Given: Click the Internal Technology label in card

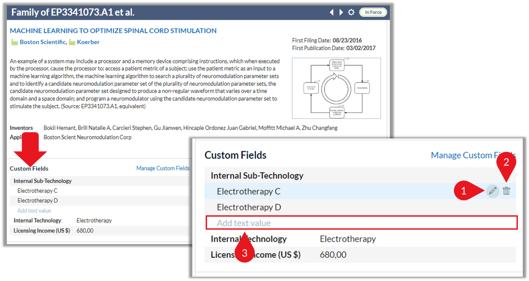Looking at the screenshot, I should pyautogui.click(x=37, y=220).
